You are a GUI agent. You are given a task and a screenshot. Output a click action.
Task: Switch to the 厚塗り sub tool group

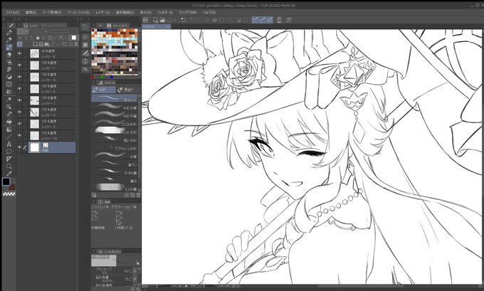(x=128, y=90)
